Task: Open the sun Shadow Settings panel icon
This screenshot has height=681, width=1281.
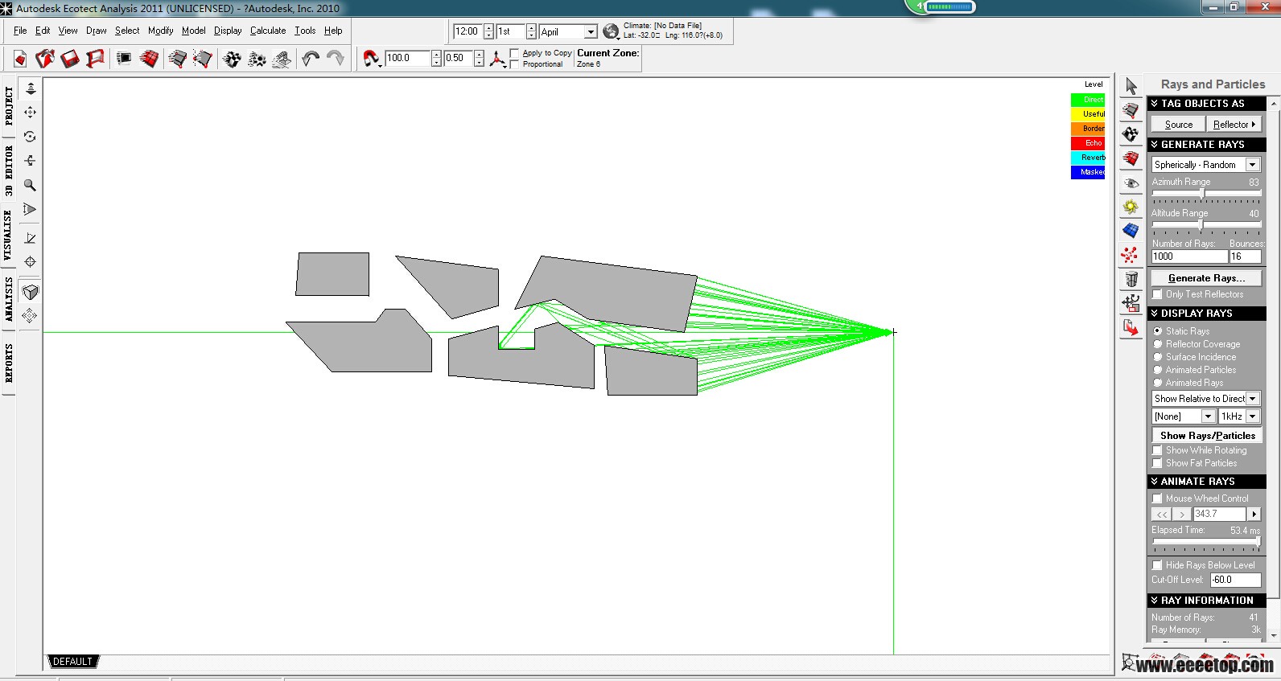Action: (x=1131, y=207)
